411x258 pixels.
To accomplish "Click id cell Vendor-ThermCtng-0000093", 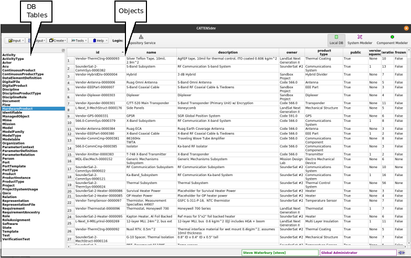I will 100,60.
